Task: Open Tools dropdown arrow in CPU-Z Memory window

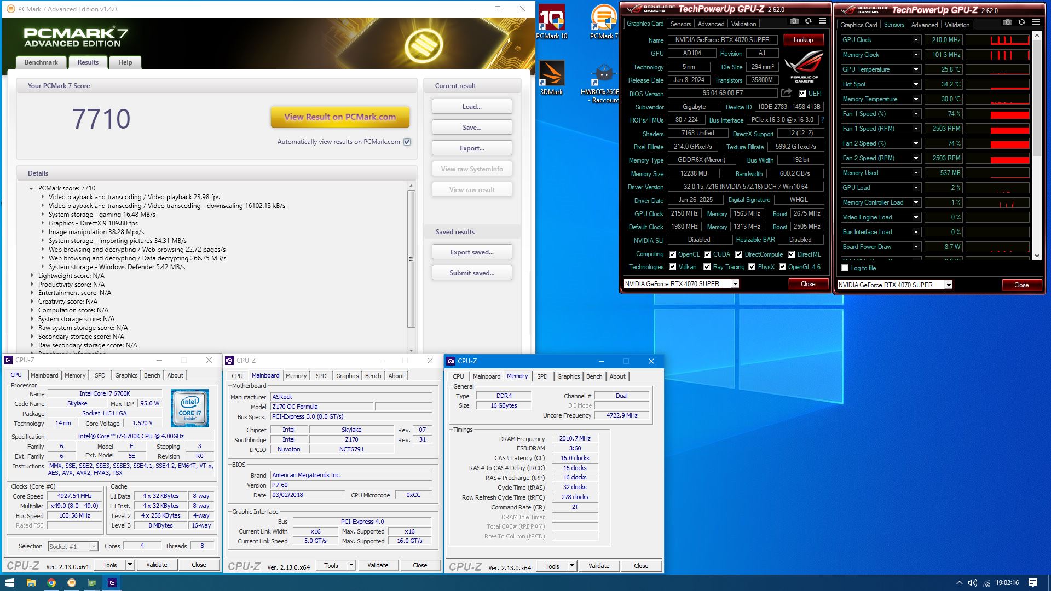Action: pyautogui.click(x=572, y=566)
